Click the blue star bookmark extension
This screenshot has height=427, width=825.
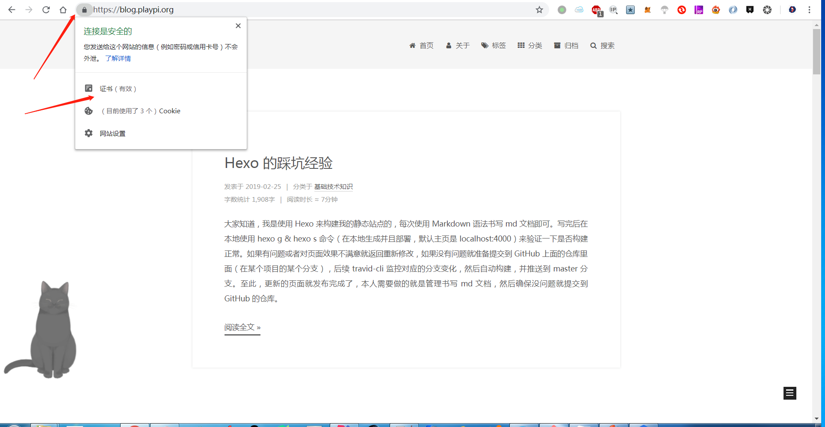click(x=630, y=9)
